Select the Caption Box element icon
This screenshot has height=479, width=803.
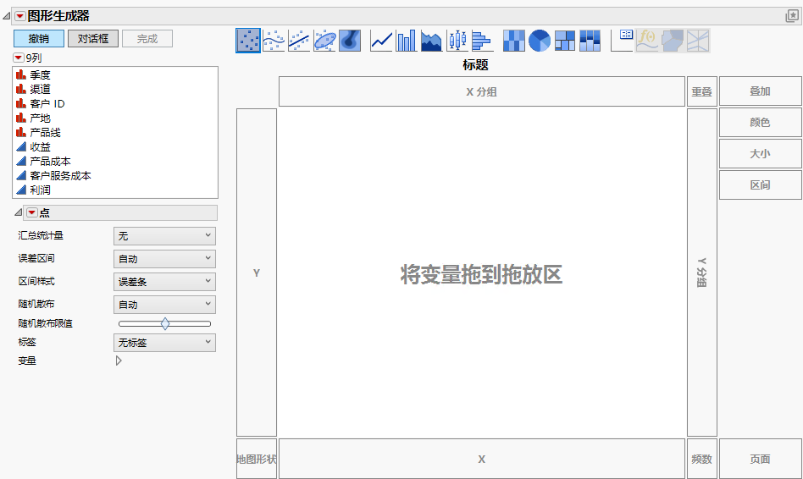click(x=623, y=41)
